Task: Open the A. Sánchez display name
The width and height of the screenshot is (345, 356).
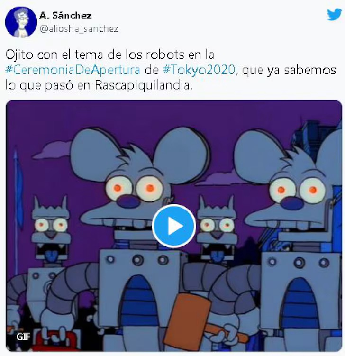Action: tap(65, 16)
